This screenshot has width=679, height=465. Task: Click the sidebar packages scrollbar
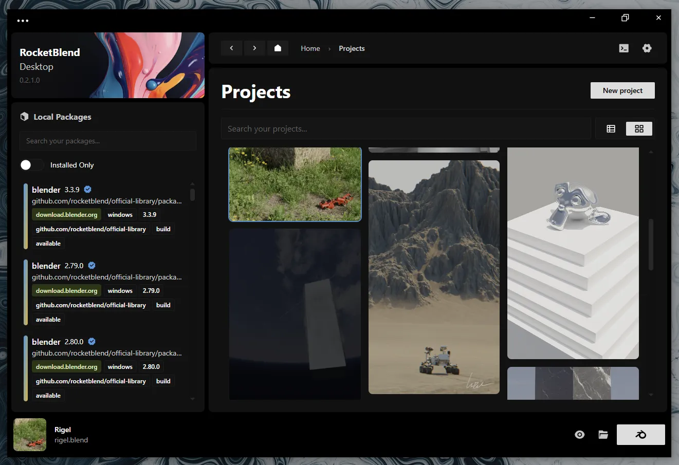192,194
